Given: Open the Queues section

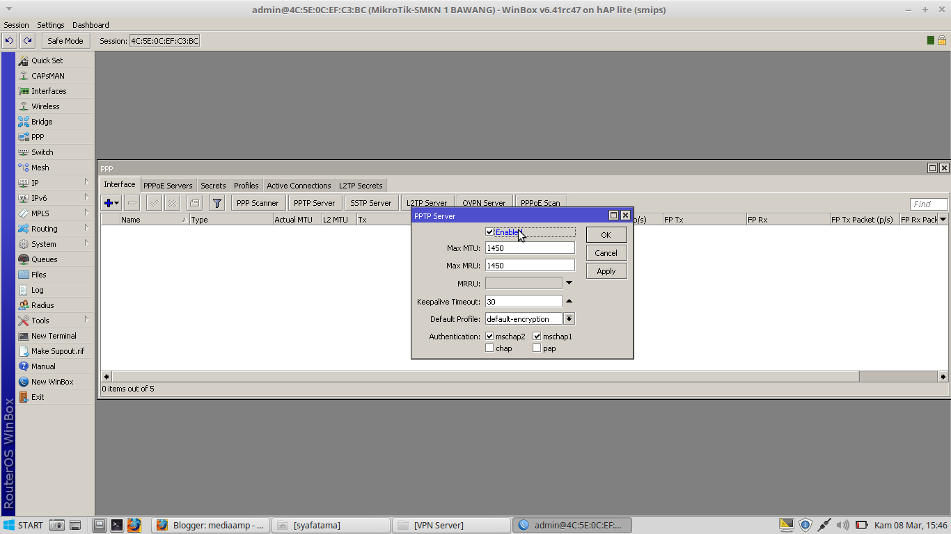Looking at the screenshot, I should coord(55,259).
